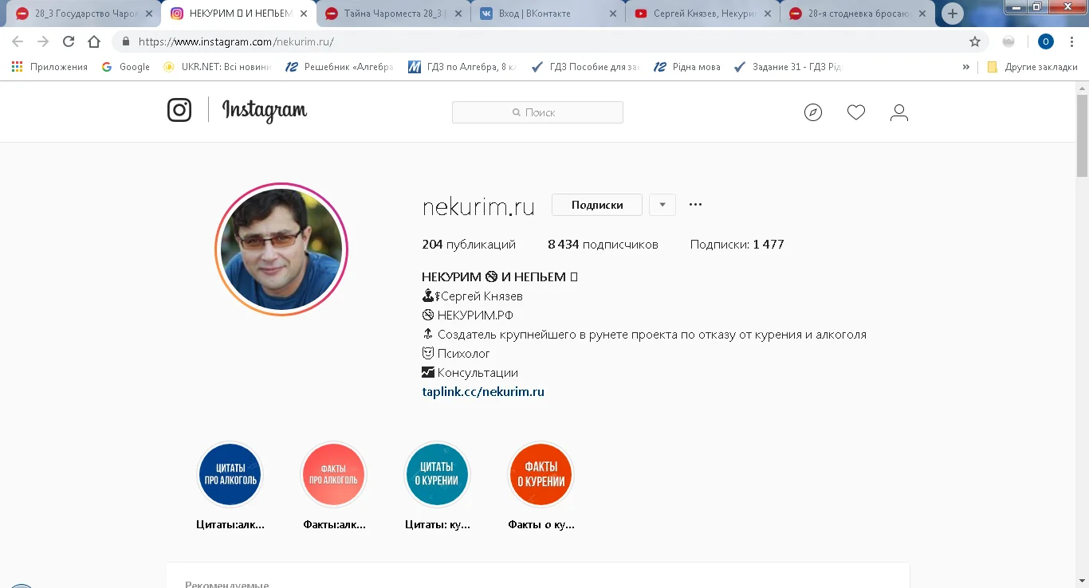
Task: Open the ГДЗ по Алгебра, 8 кл bookmark
Action: 462,67
